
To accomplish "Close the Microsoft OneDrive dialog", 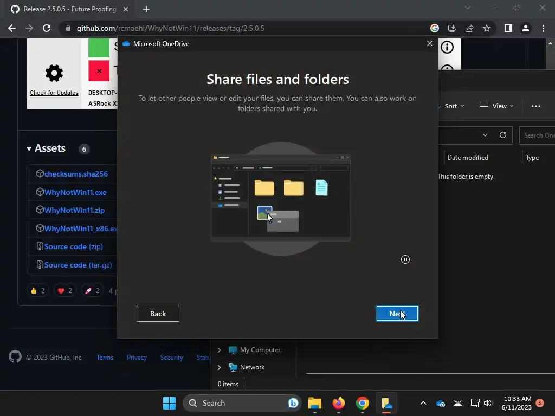I will coord(430,43).
